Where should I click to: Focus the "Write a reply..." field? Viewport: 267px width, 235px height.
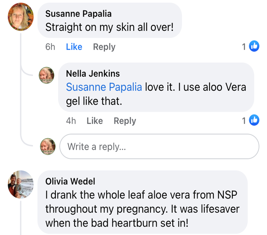[x=159, y=147]
